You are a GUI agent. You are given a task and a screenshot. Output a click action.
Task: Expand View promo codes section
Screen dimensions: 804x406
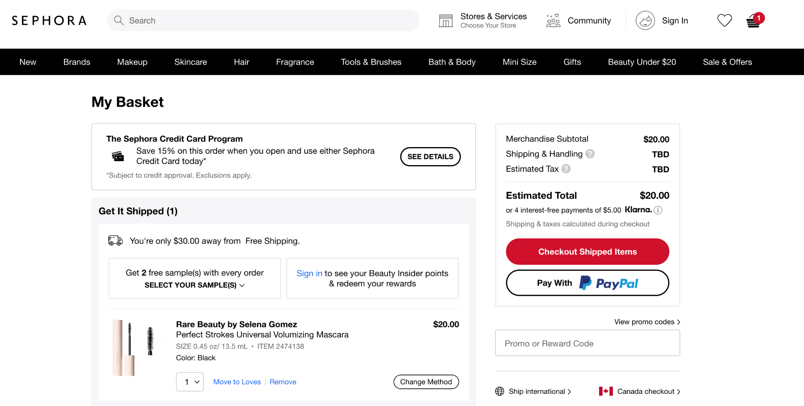647,322
